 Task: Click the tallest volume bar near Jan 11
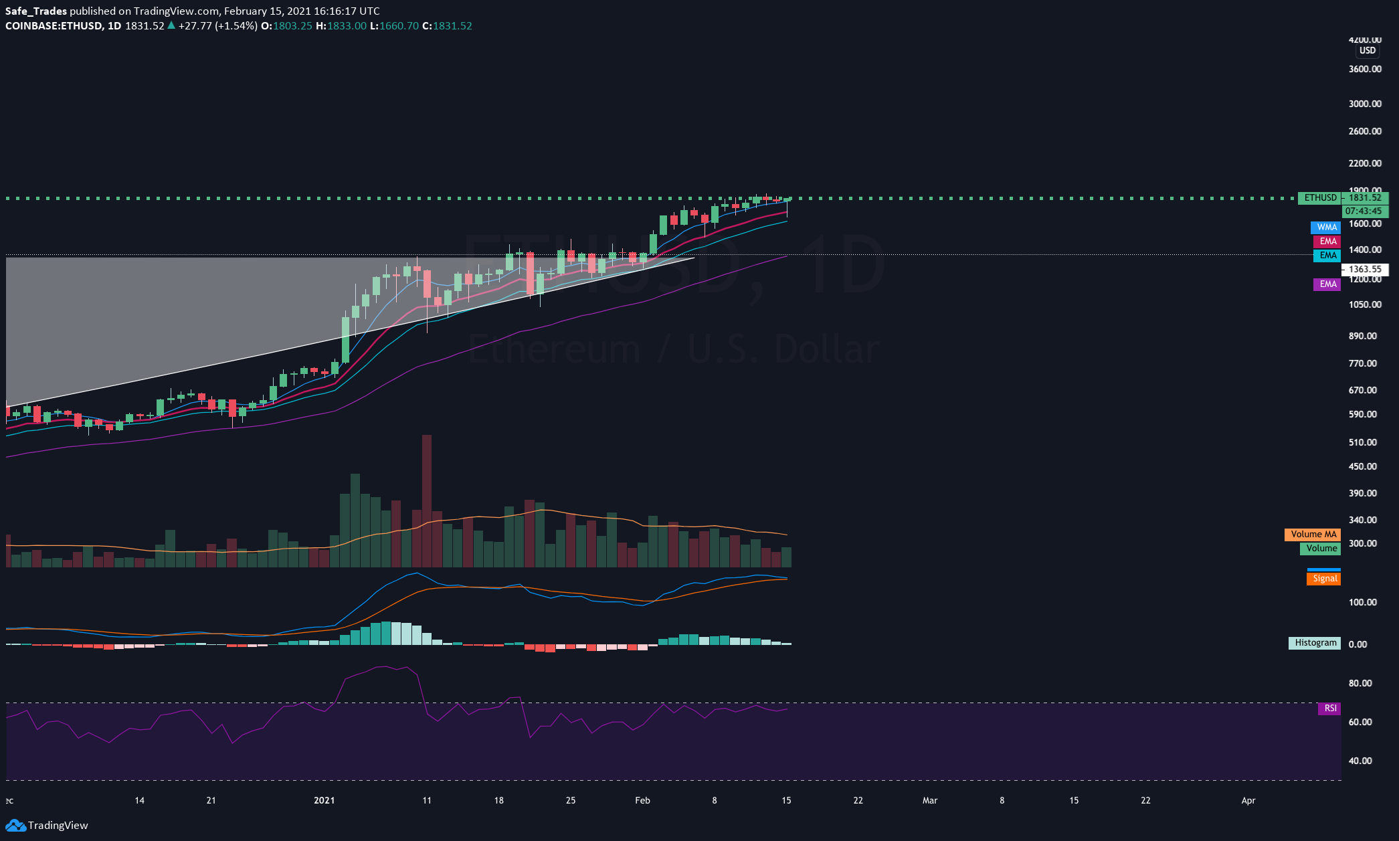click(427, 501)
